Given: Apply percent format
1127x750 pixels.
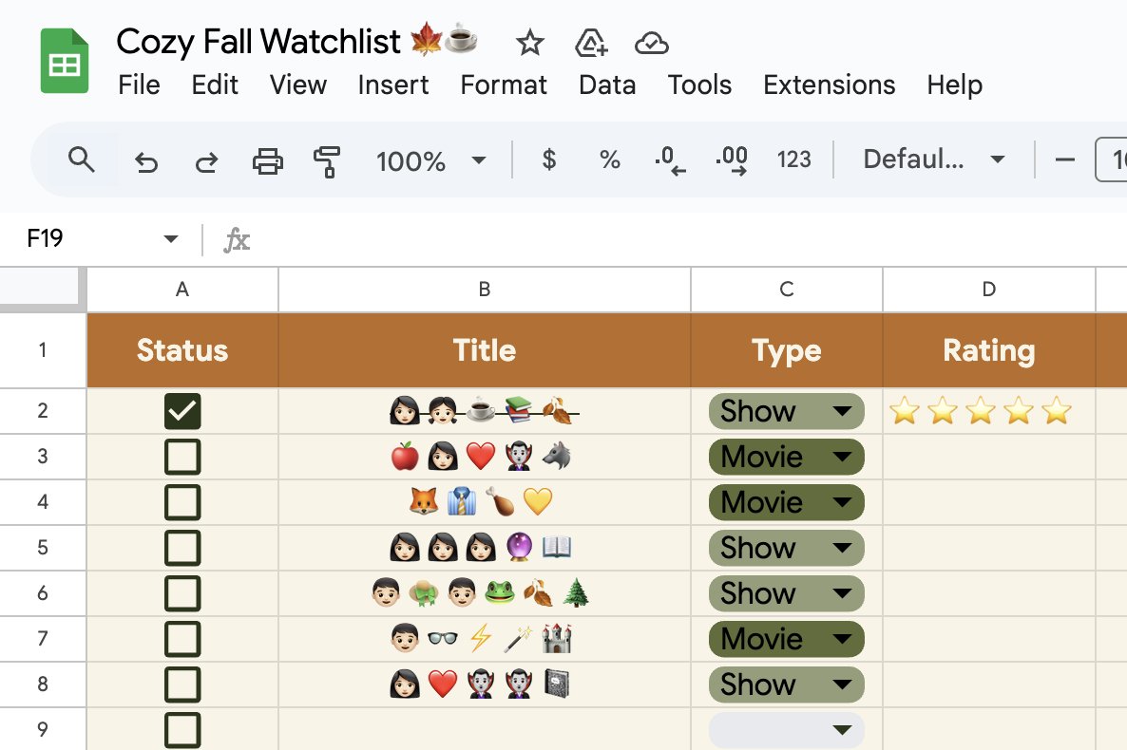Looking at the screenshot, I should pyautogui.click(x=609, y=159).
